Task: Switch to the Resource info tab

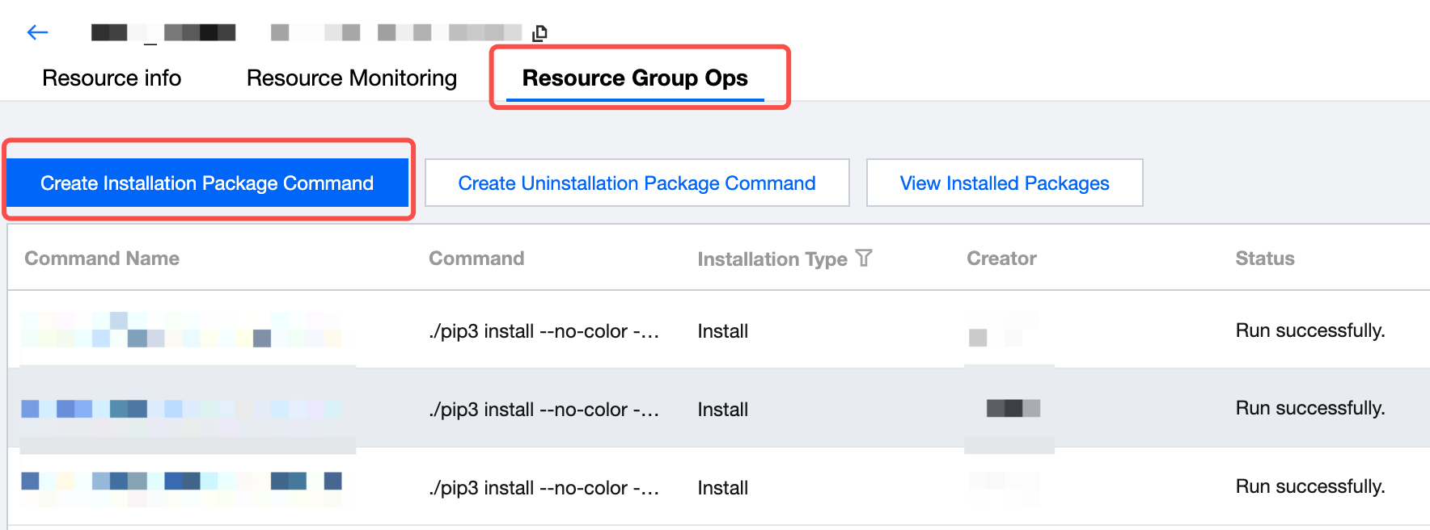Action: [x=112, y=78]
